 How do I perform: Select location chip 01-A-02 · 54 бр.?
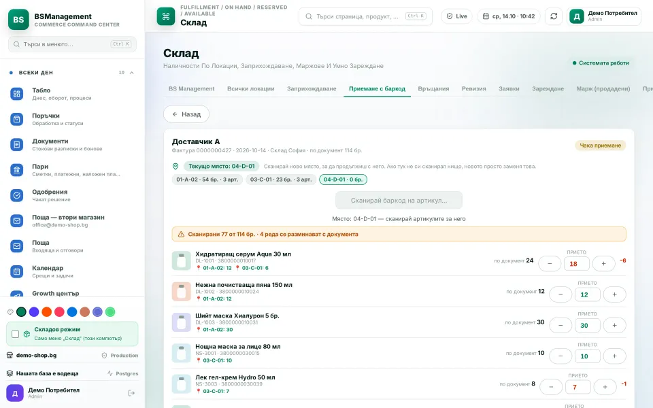[207, 180]
